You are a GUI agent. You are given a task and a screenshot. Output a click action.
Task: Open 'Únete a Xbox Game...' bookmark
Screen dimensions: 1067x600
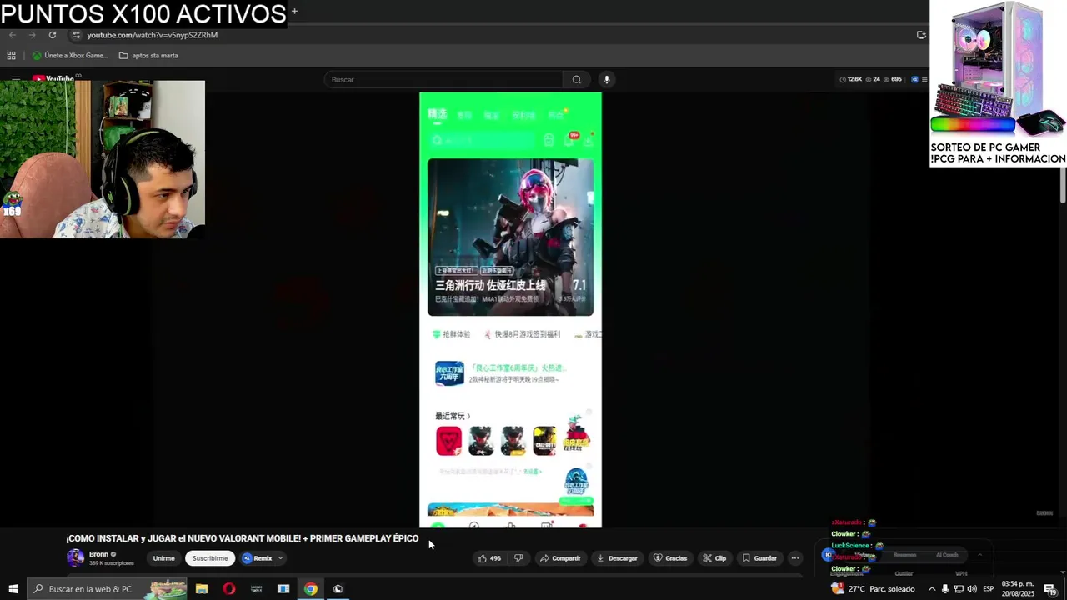70,56
